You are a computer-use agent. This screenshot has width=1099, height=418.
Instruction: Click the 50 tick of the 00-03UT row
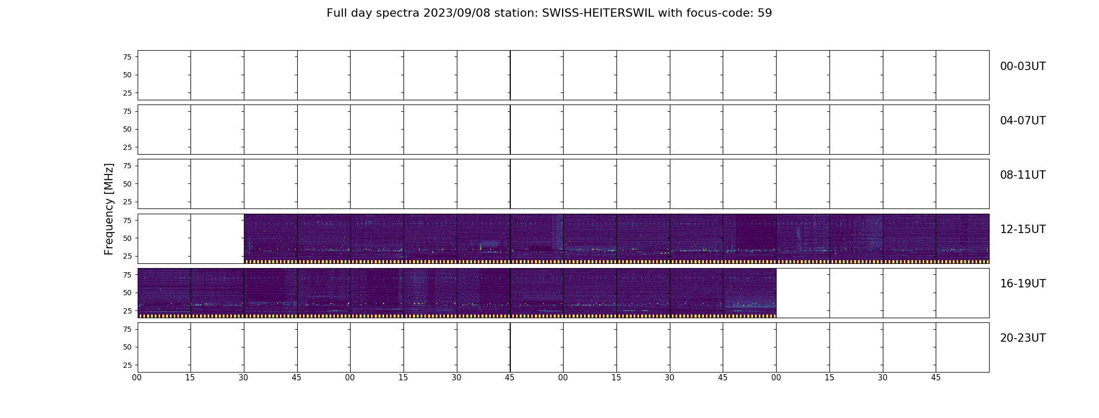point(127,75)
